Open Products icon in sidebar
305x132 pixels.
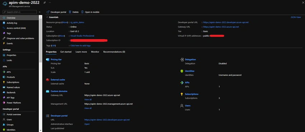[4, 77]
